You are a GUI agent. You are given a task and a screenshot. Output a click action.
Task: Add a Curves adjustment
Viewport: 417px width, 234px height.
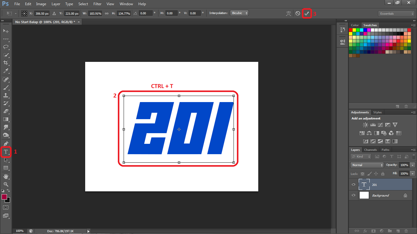coord(380,125)
